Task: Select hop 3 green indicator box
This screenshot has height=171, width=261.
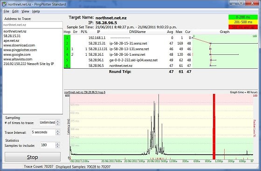Action: click(67, 49)
